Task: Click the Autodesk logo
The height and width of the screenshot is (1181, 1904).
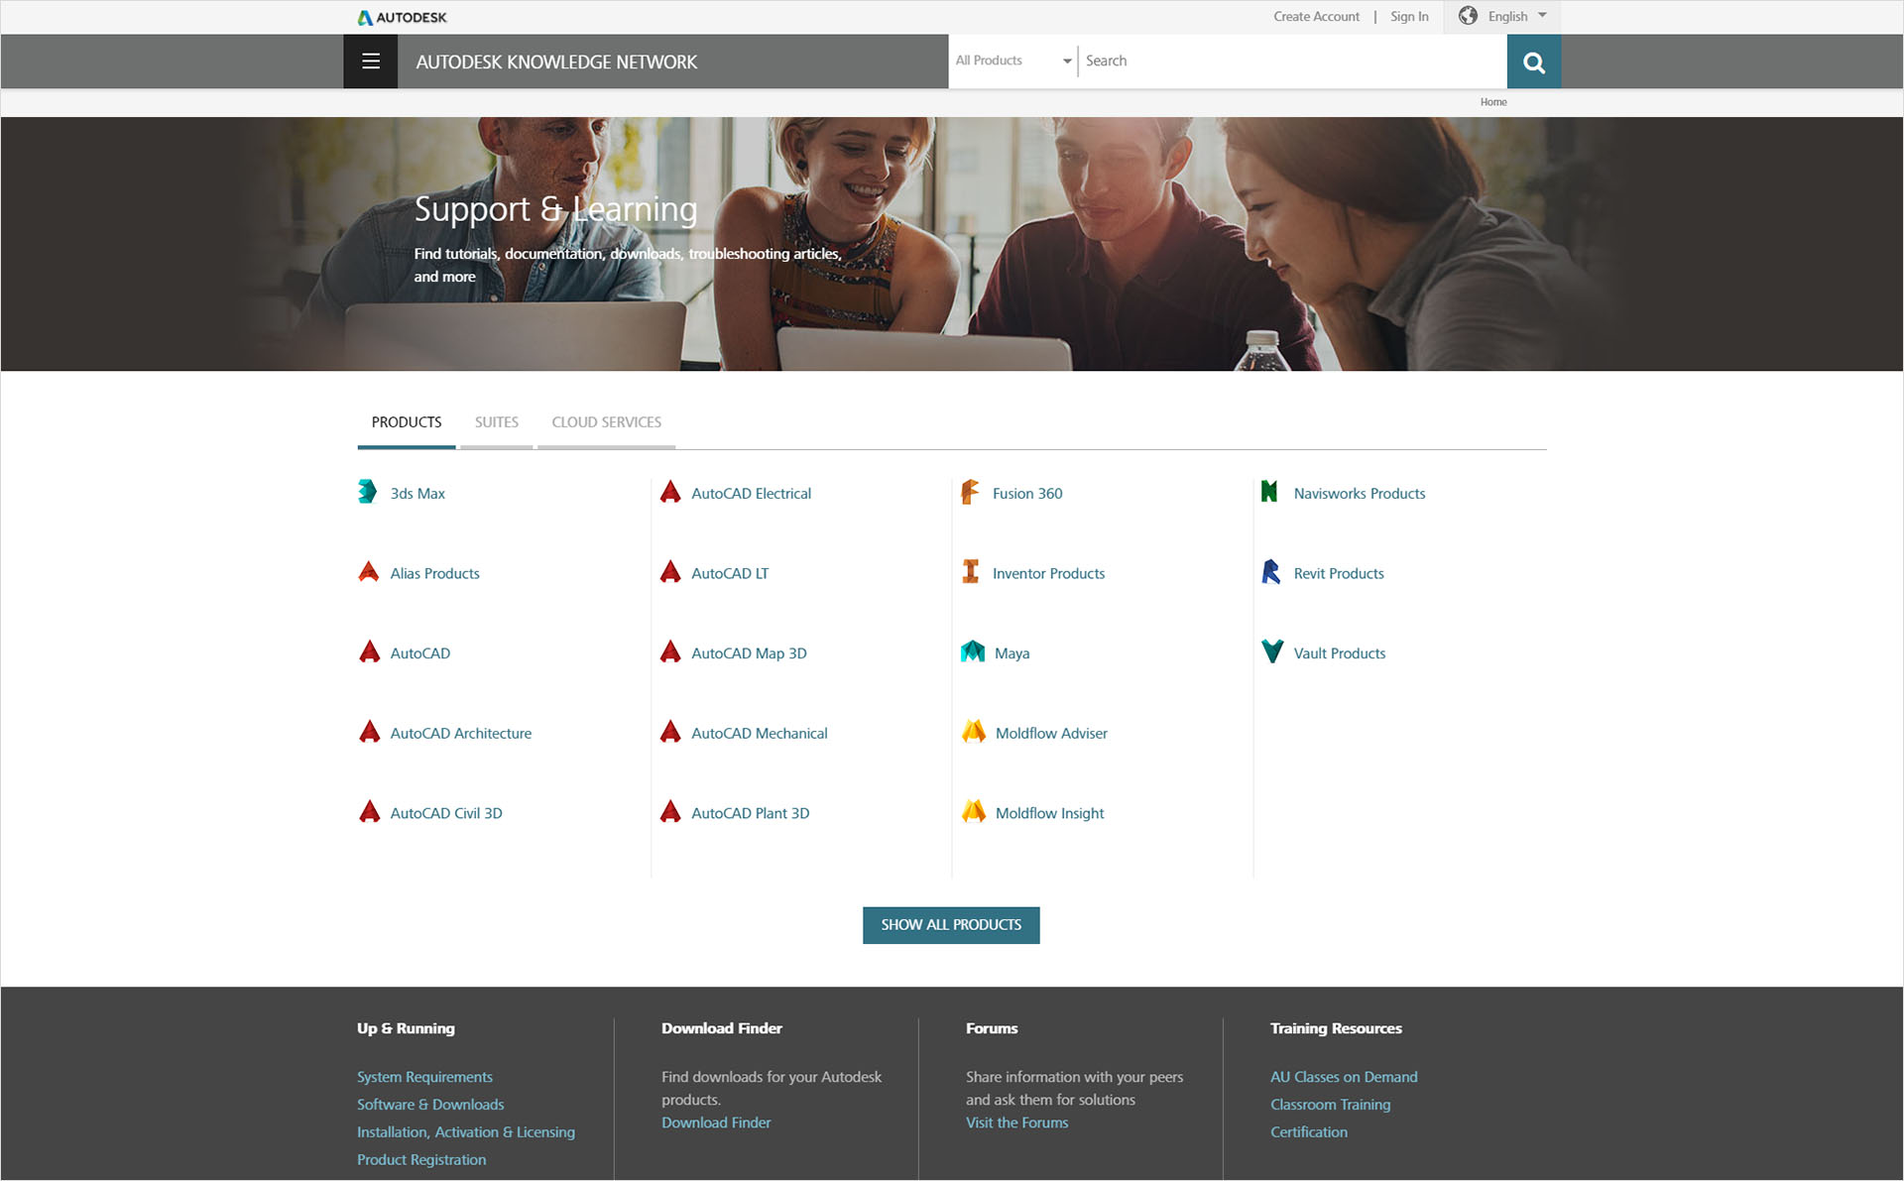Action: click(x=402, y=17)
